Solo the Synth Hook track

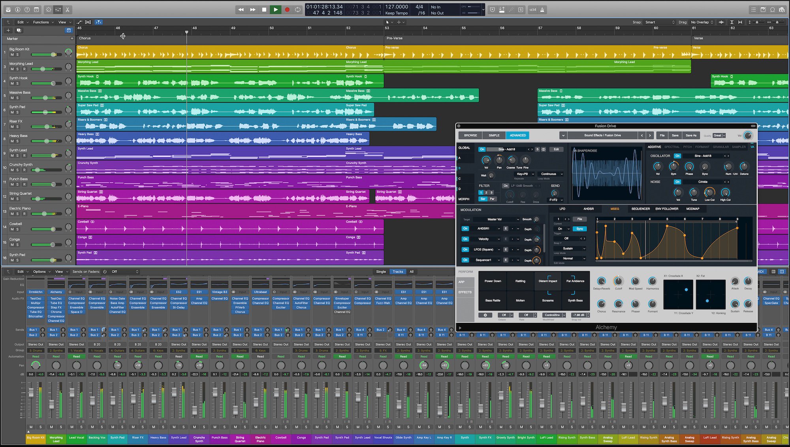pos(17,83)
